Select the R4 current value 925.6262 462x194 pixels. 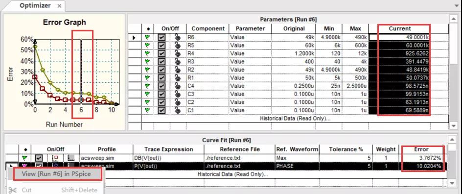pos(399,54)
